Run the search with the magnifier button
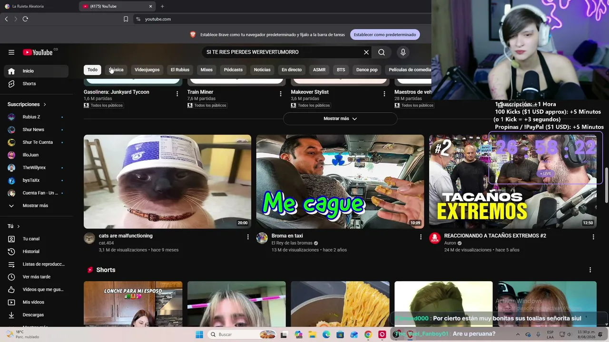Viewport: 609px width, 342px height. point(382,52)
